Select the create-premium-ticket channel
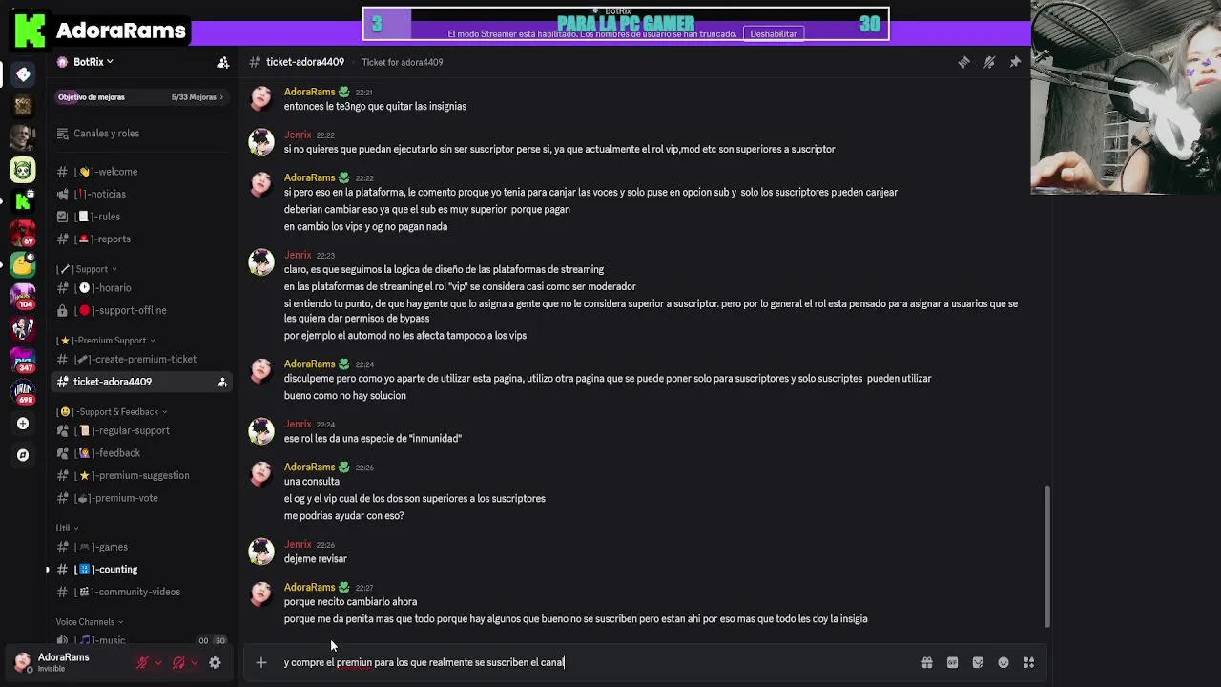 (141, 360)
